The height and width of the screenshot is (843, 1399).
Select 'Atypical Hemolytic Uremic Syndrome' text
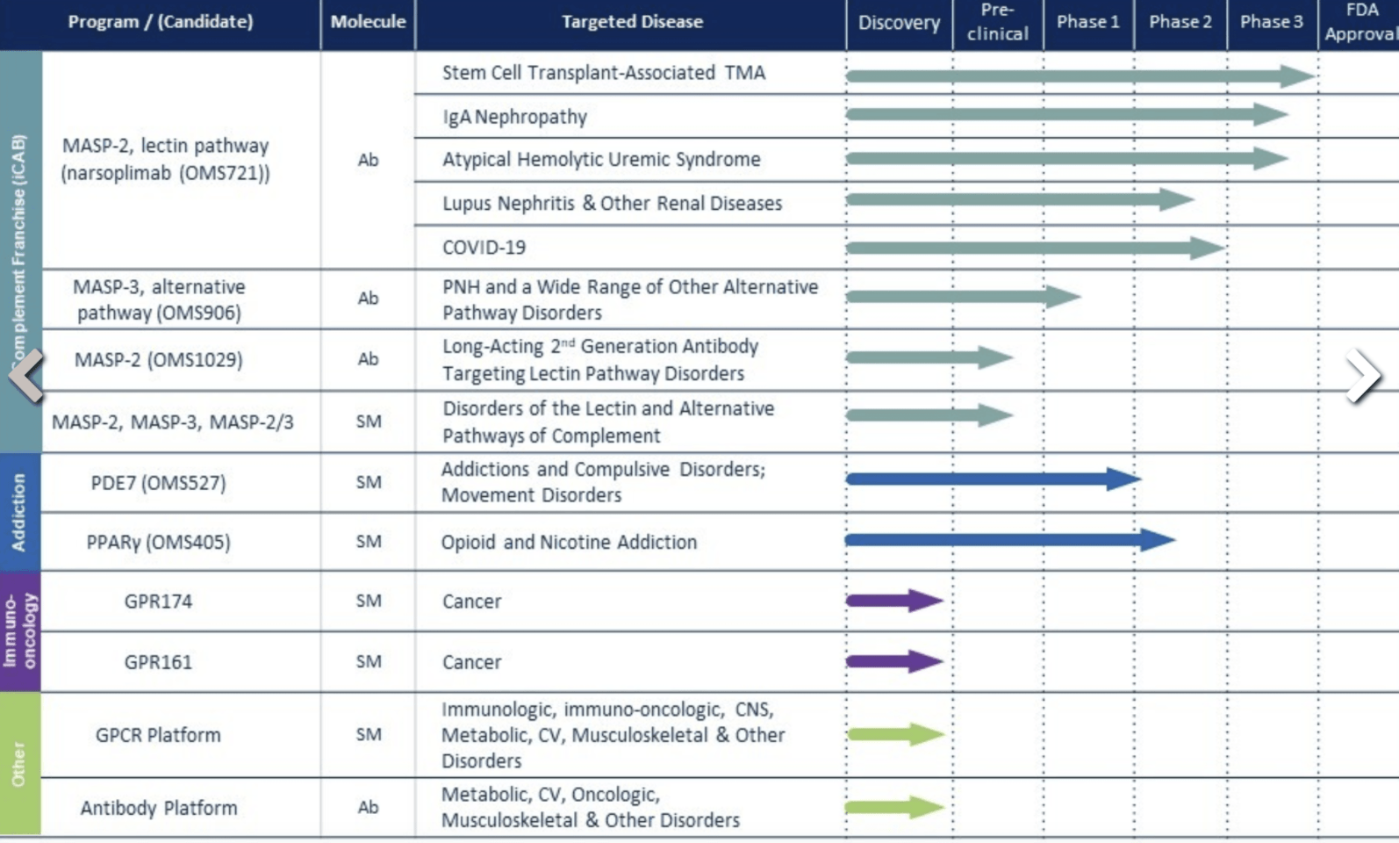pos(601,160)
